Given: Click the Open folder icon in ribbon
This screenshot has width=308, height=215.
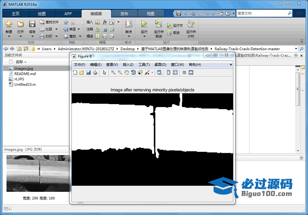Looking at the screenshot, I should pos(20,24).
